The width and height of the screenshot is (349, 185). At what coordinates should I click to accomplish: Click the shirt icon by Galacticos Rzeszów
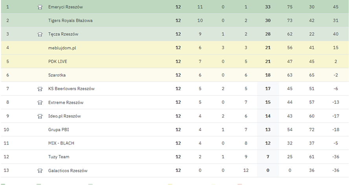coord(40,170)
